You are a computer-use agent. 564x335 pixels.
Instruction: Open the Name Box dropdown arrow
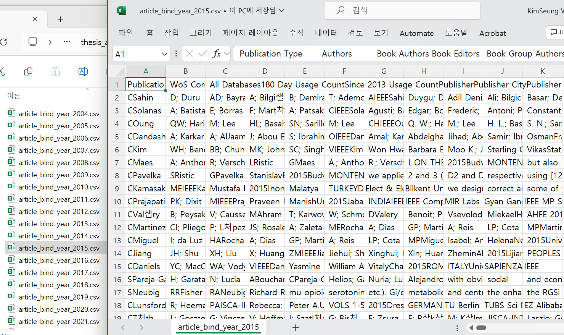click(x=164, y=53)
